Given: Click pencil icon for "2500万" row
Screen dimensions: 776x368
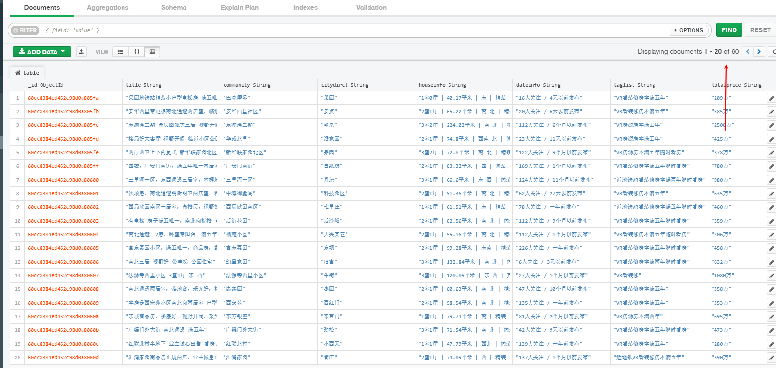Looking at the screenshot, I should [x=772, y=125].
